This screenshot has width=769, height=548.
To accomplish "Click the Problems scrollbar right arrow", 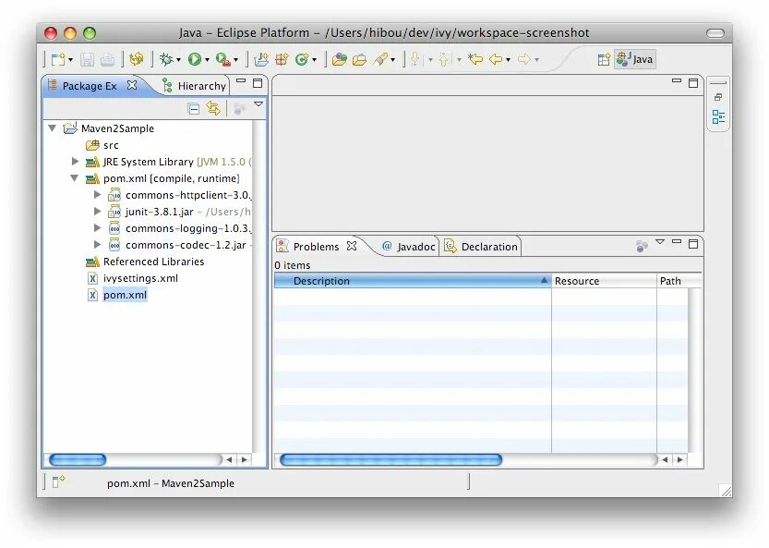I will (x=679, y=459).
